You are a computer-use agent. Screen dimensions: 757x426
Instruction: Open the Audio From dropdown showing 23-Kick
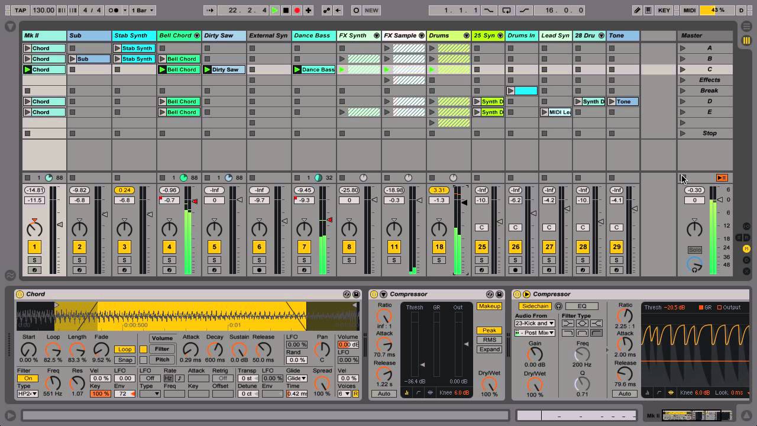[x=534, y=323]
